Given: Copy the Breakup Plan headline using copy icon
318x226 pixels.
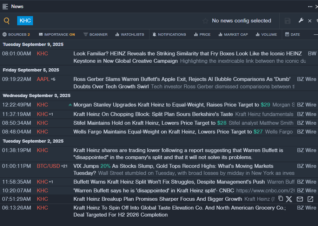Looking at the screenshot, I should pos(280,199).
